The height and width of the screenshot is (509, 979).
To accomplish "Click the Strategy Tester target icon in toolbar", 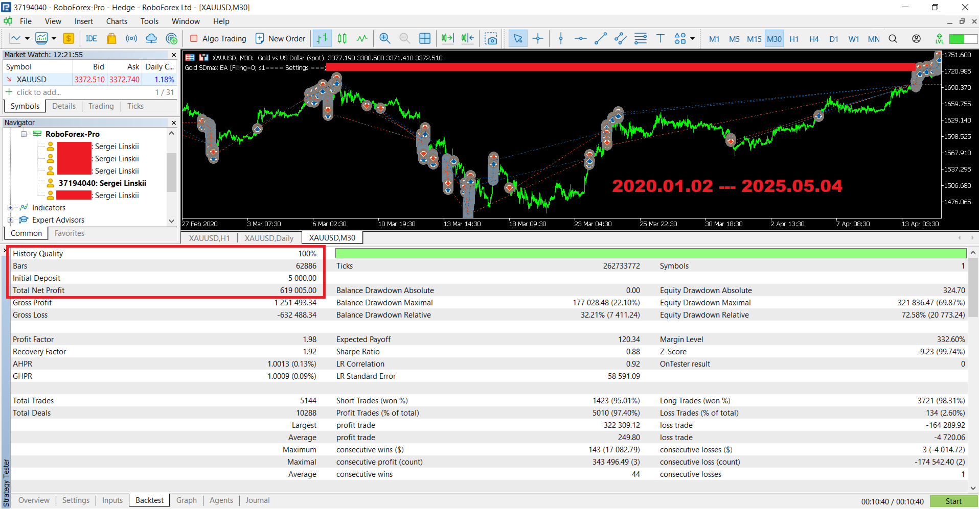I will click(172, 38).
